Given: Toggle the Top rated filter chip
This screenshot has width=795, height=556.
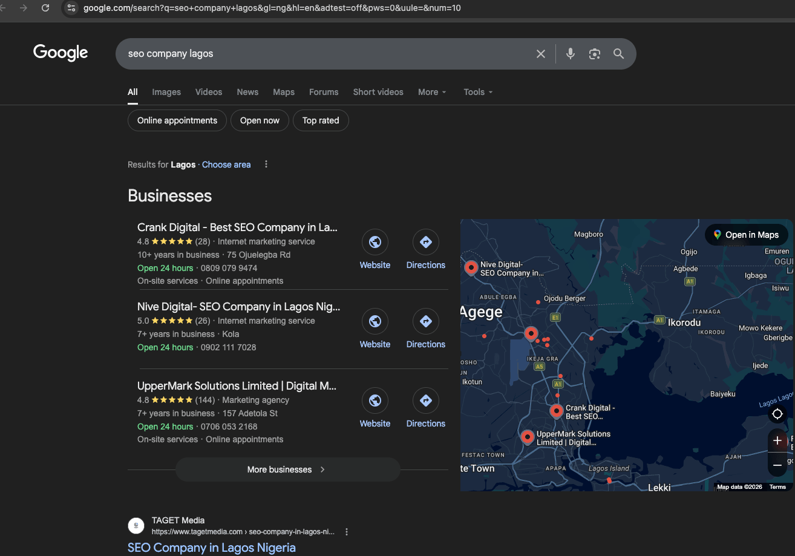Looking at the screenshot, I should (321, 120).
